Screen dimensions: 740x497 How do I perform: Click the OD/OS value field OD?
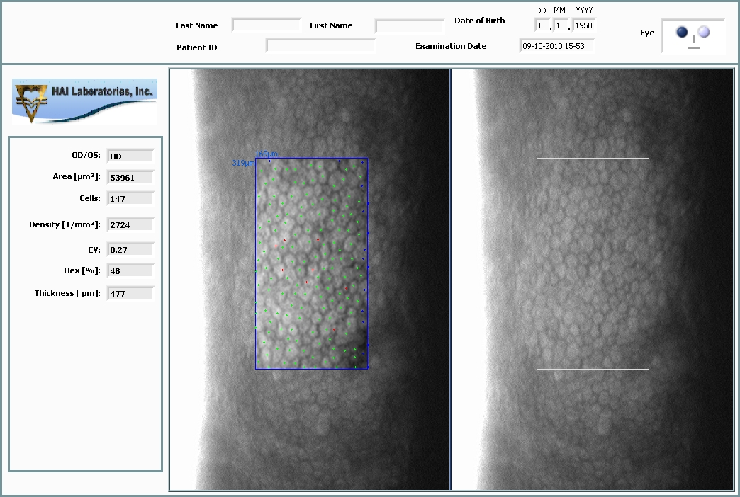coord(130,156)
